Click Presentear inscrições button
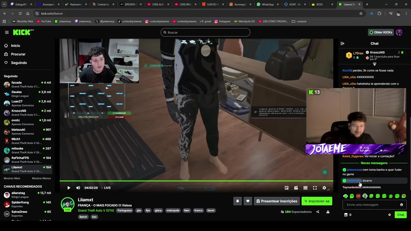The width and height of the screenshot is (411, 231). [277, 201]
